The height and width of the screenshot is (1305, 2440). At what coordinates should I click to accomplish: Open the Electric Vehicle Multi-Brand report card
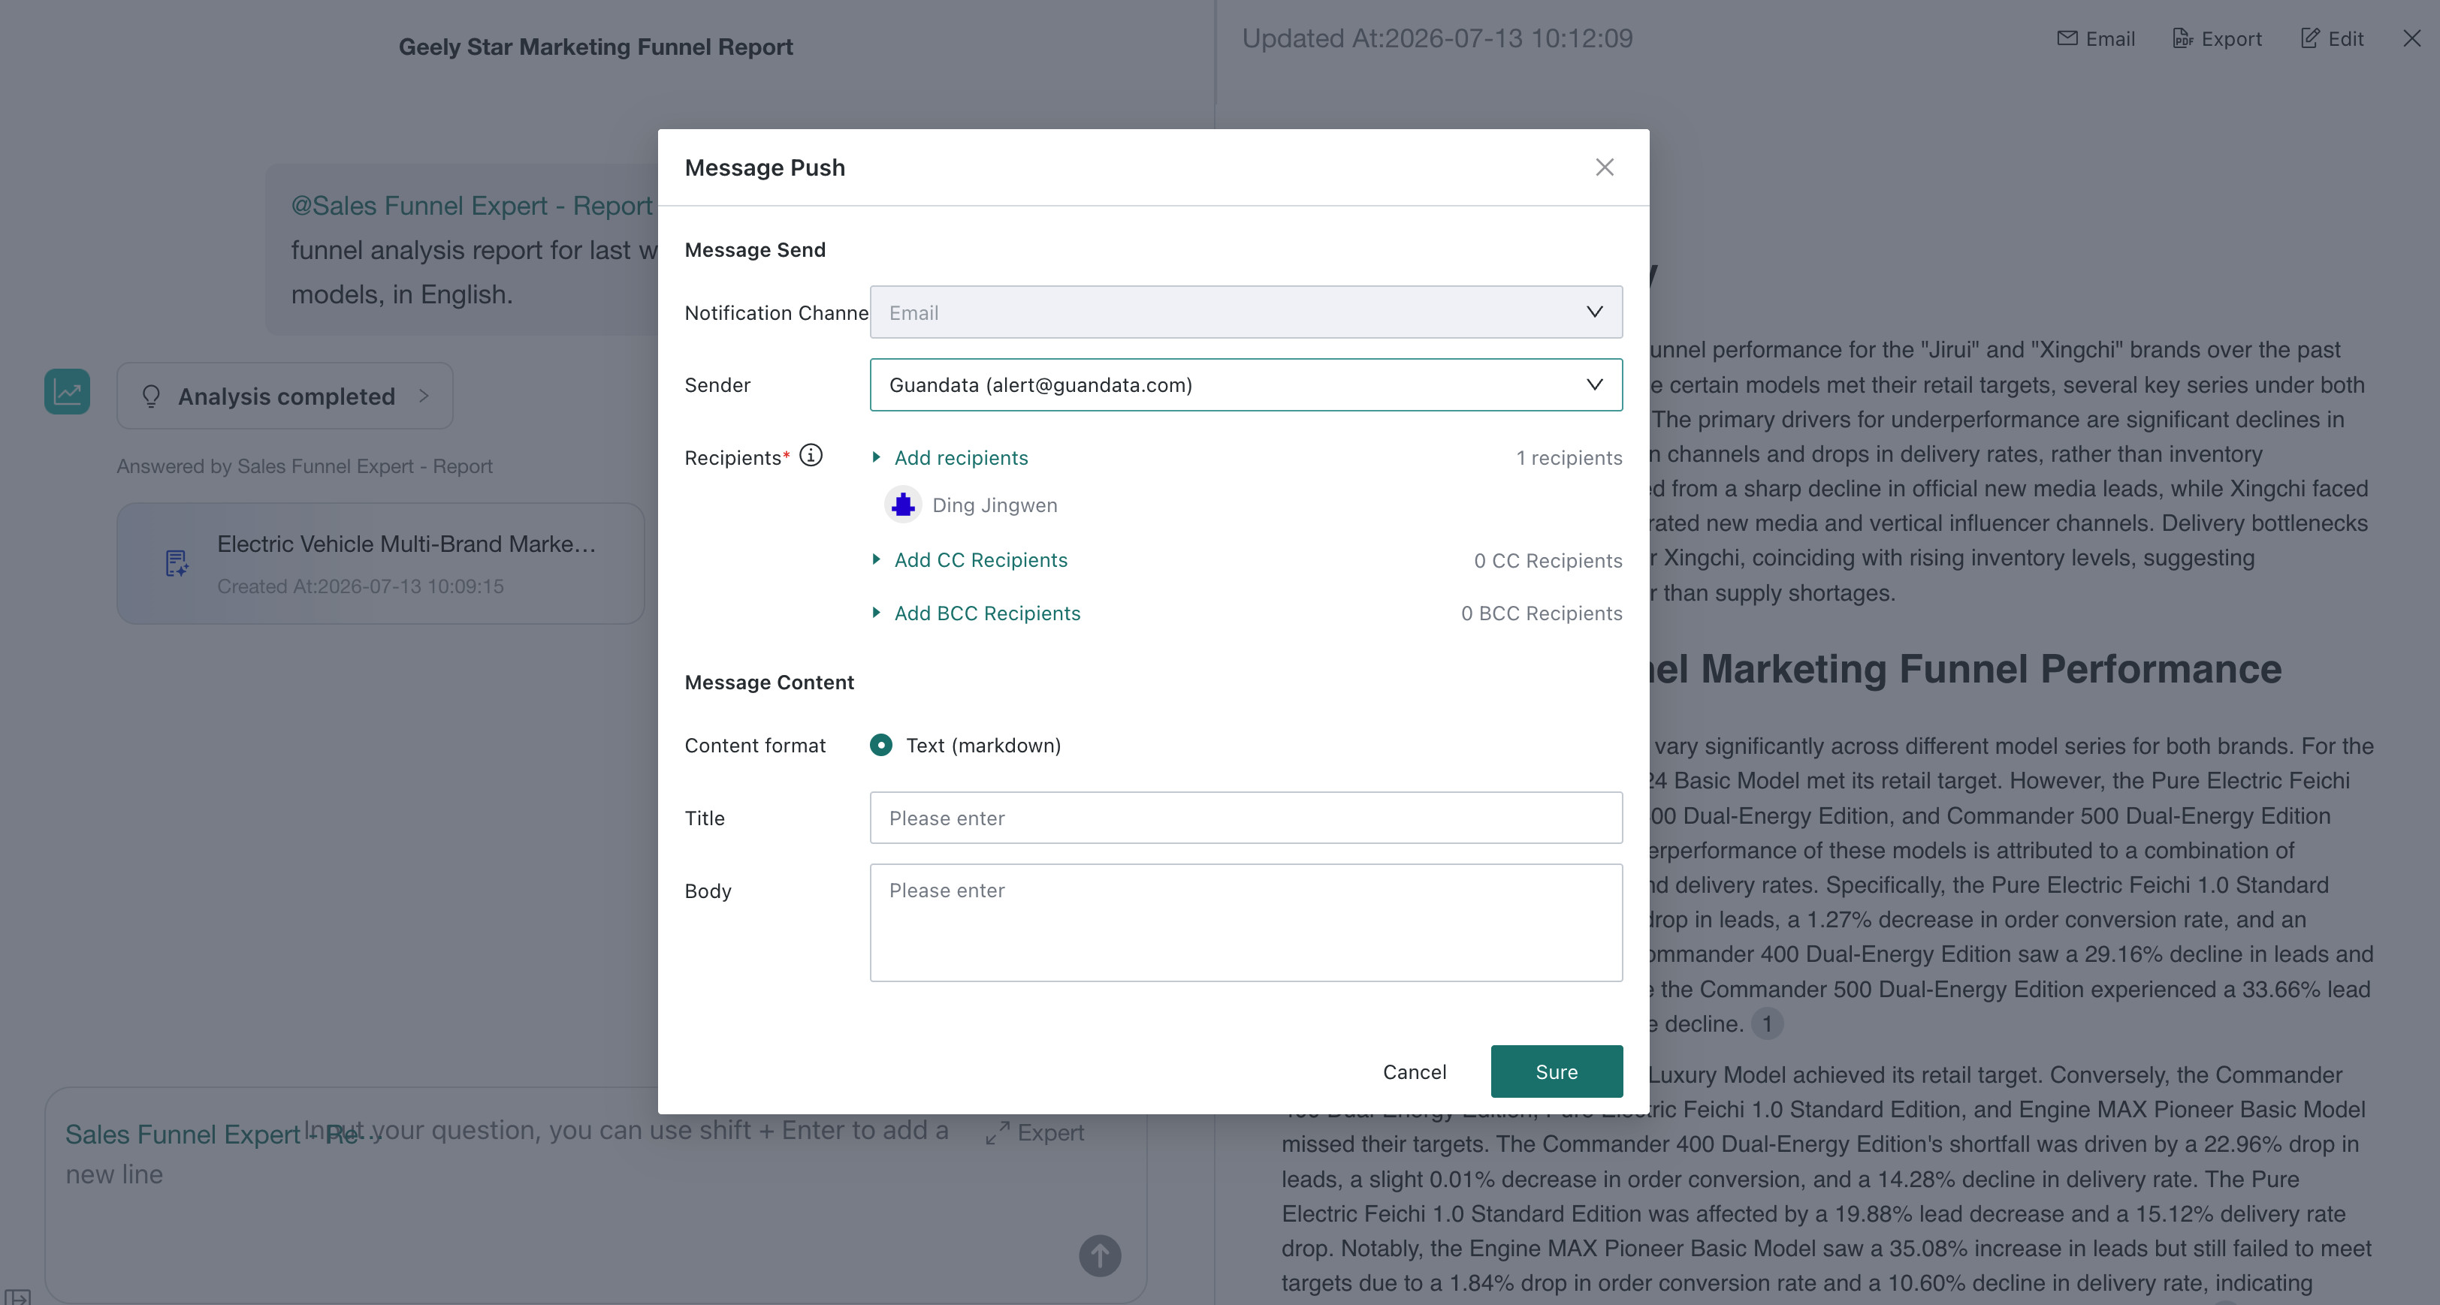381,563
